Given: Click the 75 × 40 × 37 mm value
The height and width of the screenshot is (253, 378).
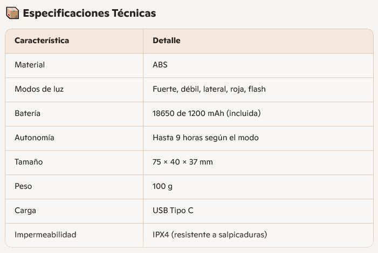Looking at the screenshot, I should click(x=183, y=162).
